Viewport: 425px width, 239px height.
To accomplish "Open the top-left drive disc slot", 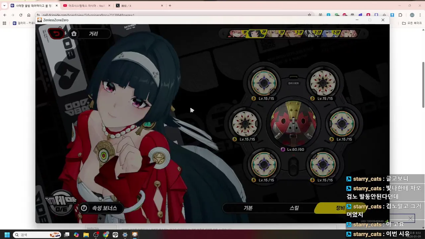I will click(x=264, y=83).
